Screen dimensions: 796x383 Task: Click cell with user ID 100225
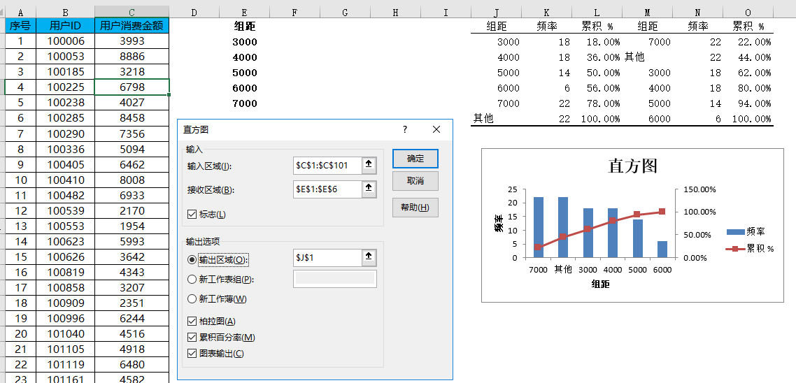[66, 87]
